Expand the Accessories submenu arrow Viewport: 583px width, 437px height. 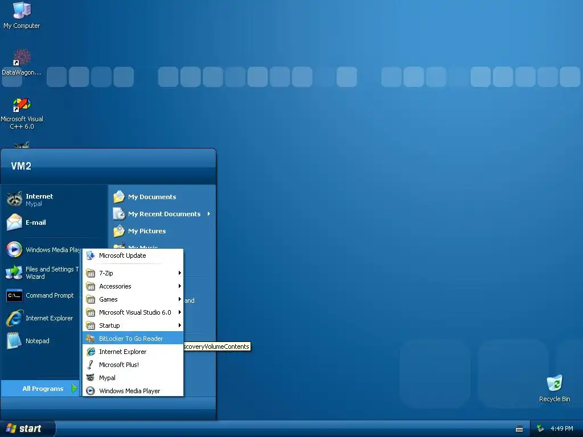(179, 286)
